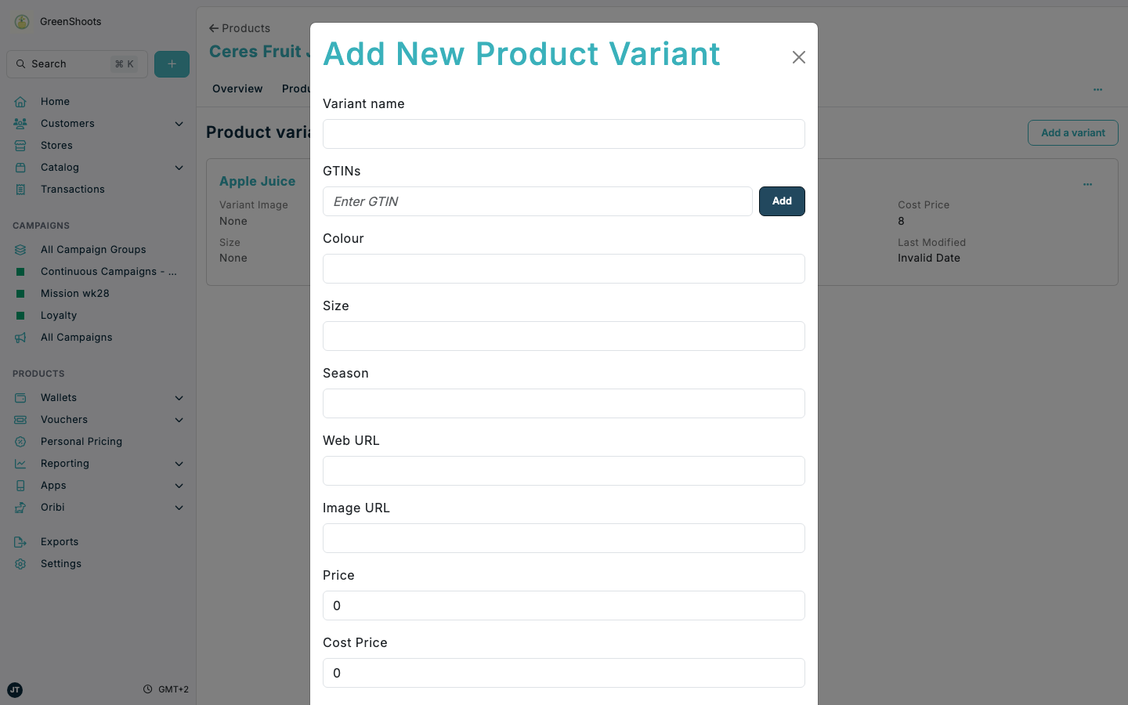Open the Transactions icon
This screenshot has height=705, width=1128.
click(x=21, y=189)
